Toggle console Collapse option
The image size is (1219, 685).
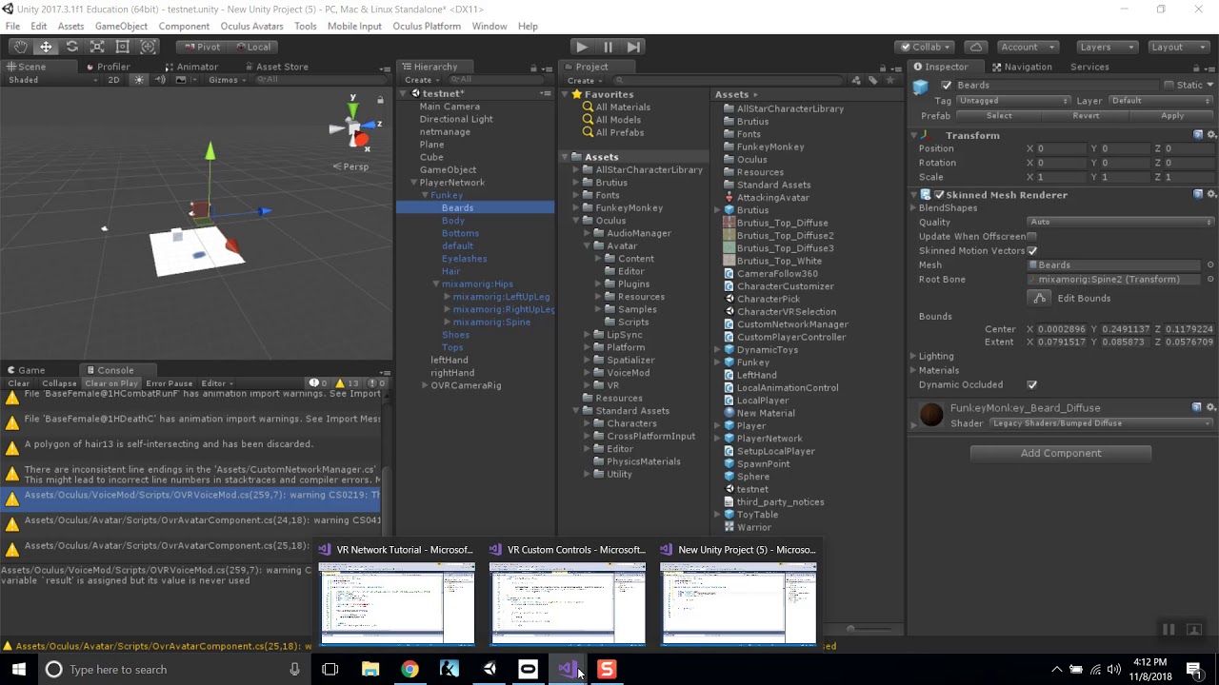[59, 383]
